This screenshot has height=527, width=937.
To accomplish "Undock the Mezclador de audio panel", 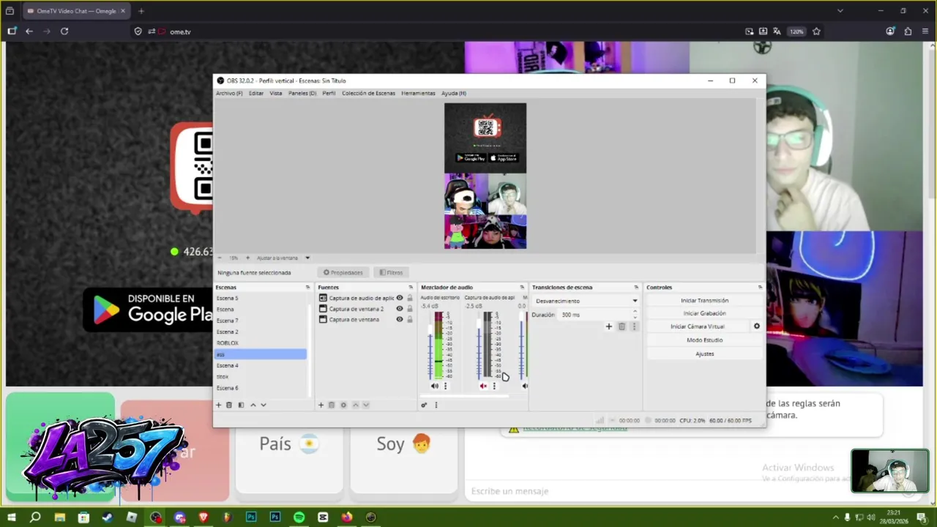I will pos(522,288).
